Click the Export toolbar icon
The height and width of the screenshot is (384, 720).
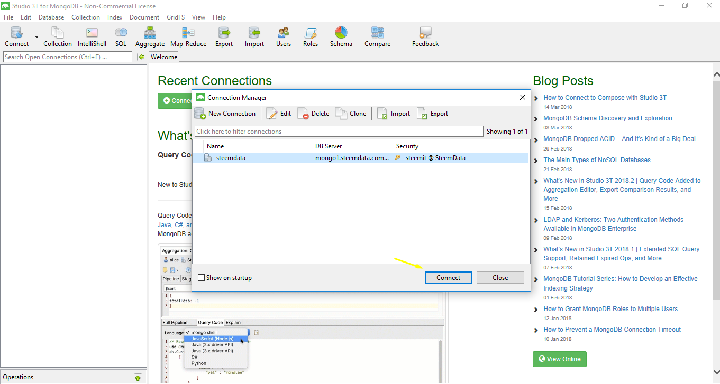pos(224,37)
